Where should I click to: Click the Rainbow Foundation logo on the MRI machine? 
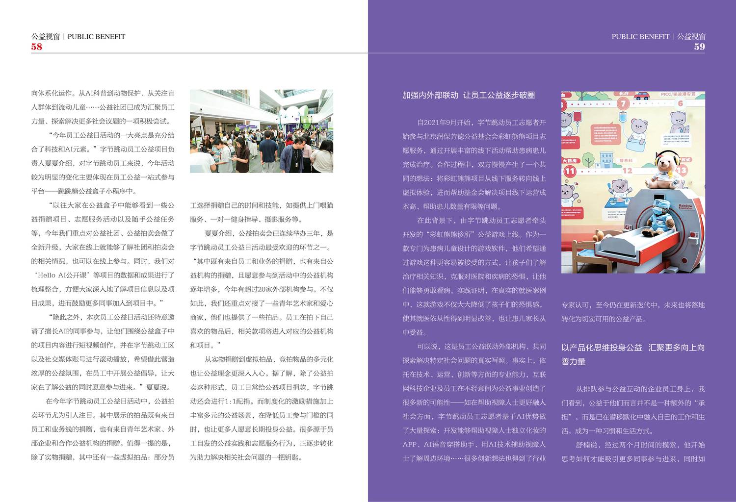click(686, 206)
